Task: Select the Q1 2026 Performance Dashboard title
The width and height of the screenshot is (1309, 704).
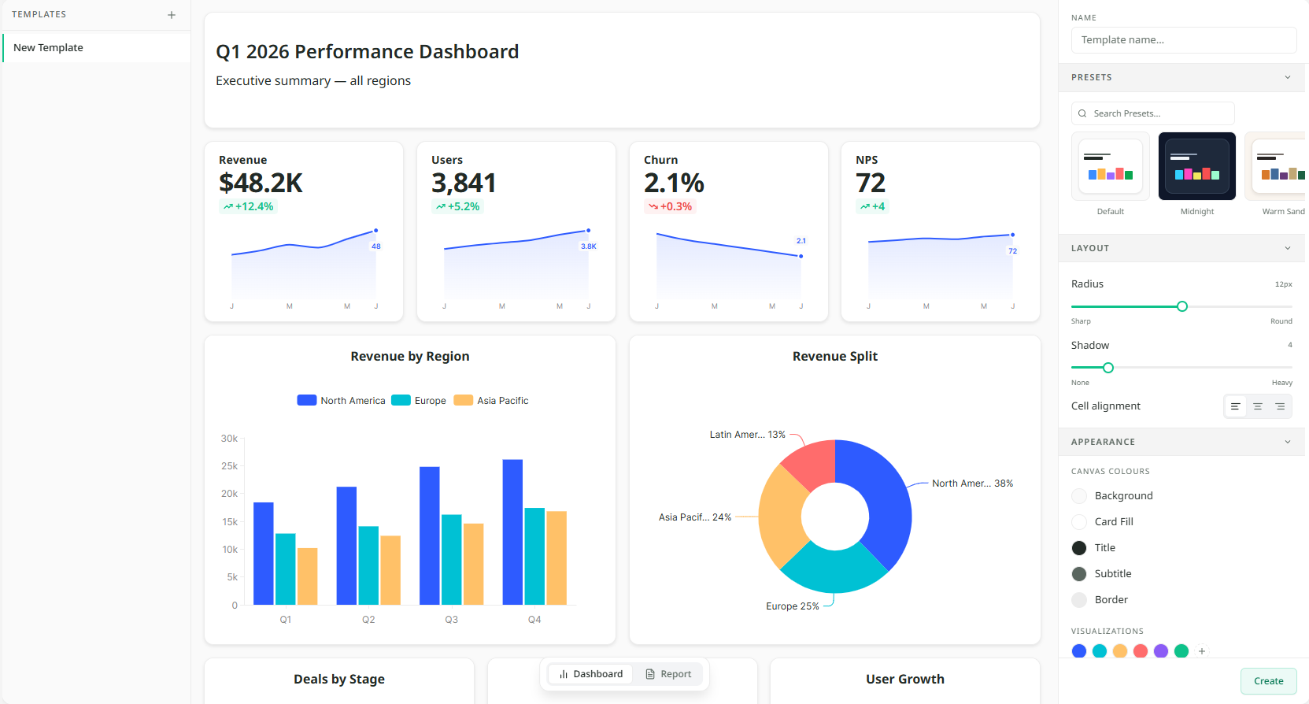Action: click(368, 52)
